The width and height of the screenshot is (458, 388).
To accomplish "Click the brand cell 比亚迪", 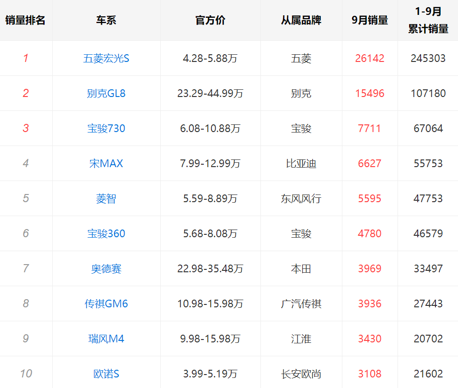I will point(301,163).
